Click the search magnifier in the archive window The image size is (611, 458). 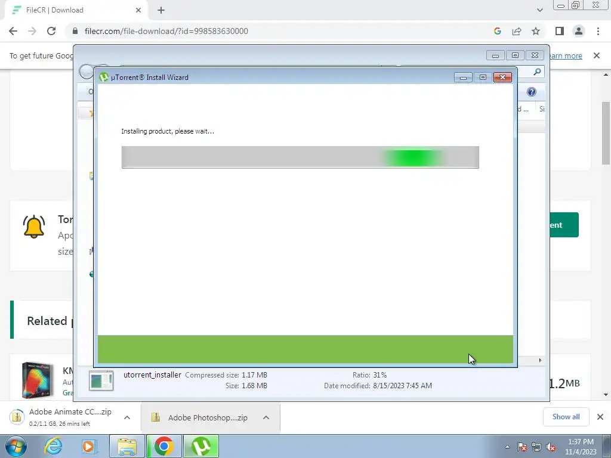coord(537,72)
